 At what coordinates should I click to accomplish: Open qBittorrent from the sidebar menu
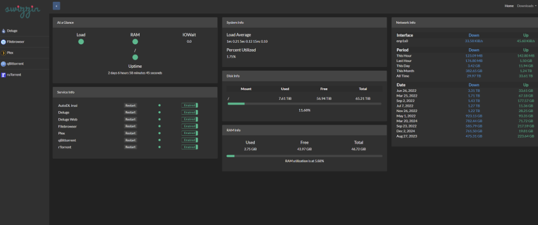25,64
